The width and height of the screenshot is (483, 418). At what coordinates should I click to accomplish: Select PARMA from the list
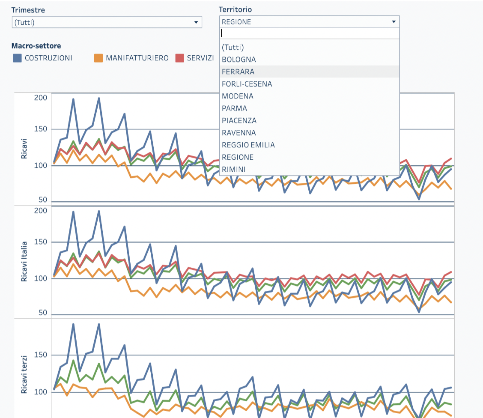tap(309, 108)
